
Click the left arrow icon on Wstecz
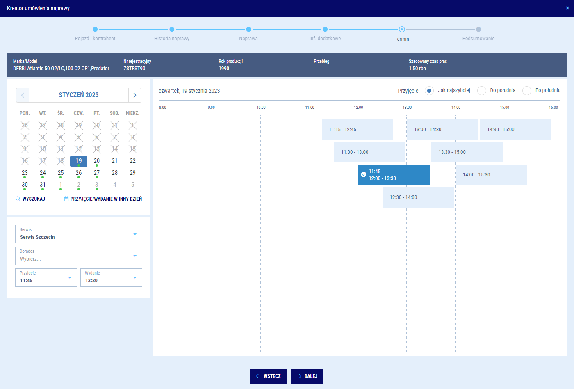(258, 376)
